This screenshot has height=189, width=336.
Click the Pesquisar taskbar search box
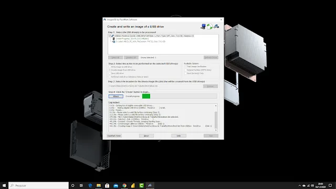[x=38, y=185]
